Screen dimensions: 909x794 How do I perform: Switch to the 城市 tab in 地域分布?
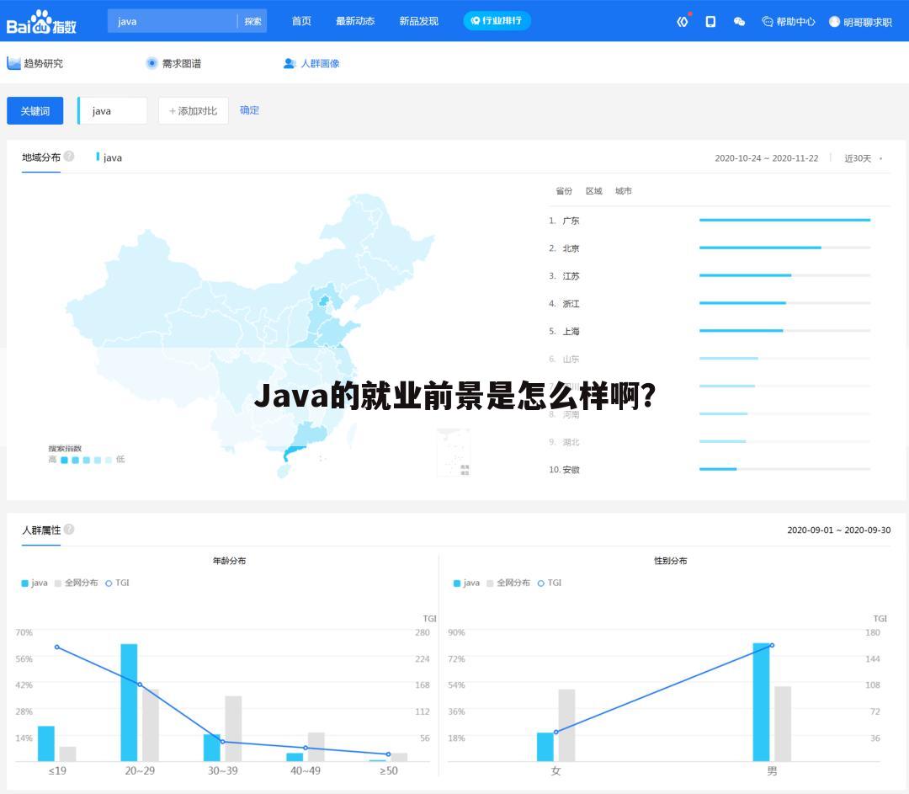tap(624, 191)
